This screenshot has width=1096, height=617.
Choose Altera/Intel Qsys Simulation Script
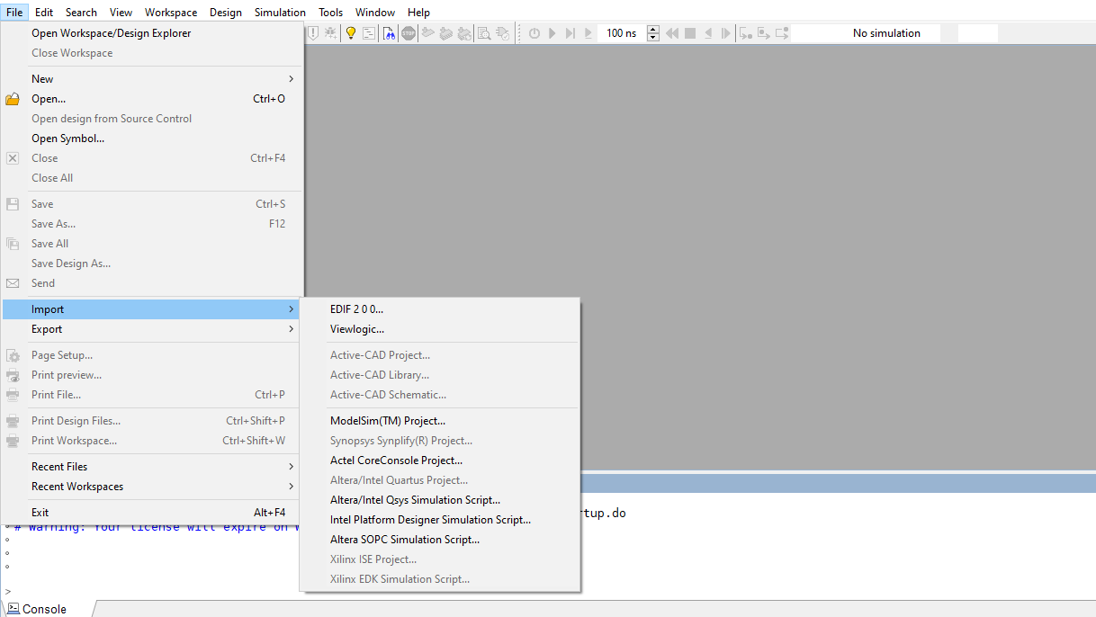(x=440, y=500)
